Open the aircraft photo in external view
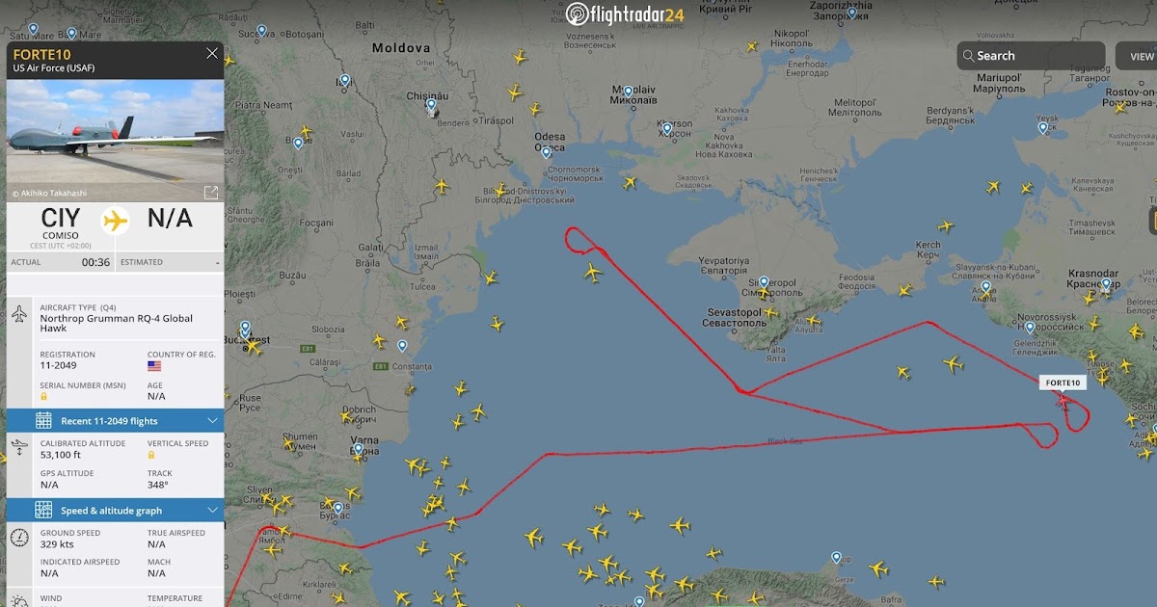Viewport: 1157px width, 607px height. coord(211,193)
